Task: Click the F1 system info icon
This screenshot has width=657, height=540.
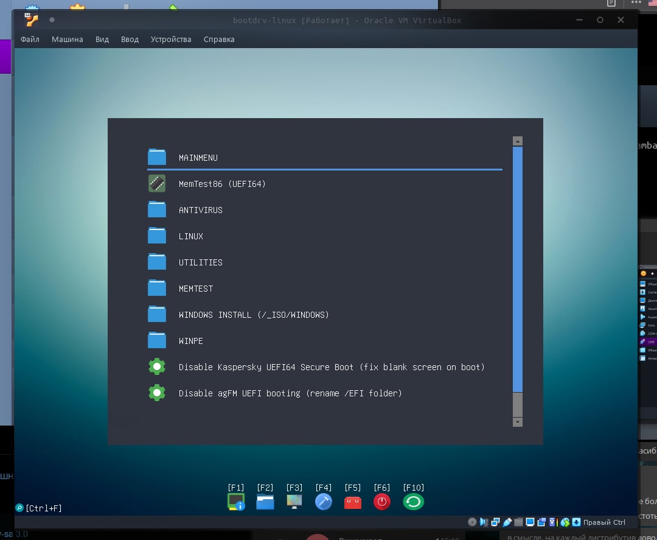Action: coord(236,502)
